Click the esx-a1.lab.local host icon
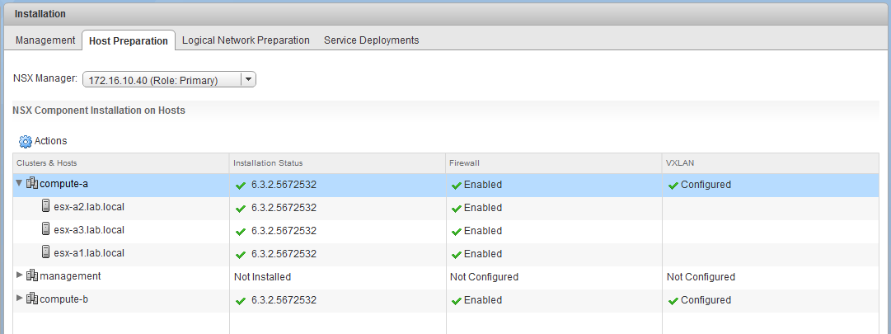This screenshot has height=334, width=891. (x=46, y=253)
